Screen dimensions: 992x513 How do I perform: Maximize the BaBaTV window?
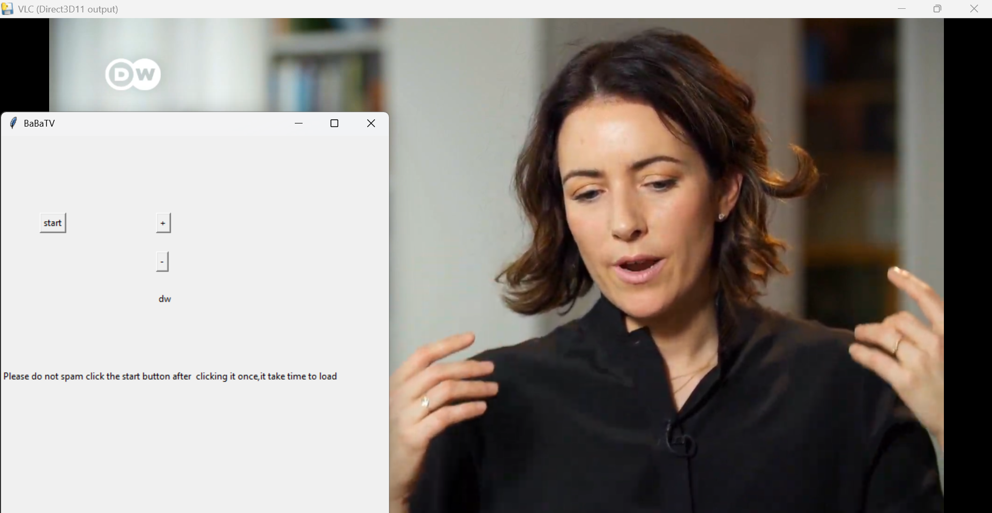point(335,123)
